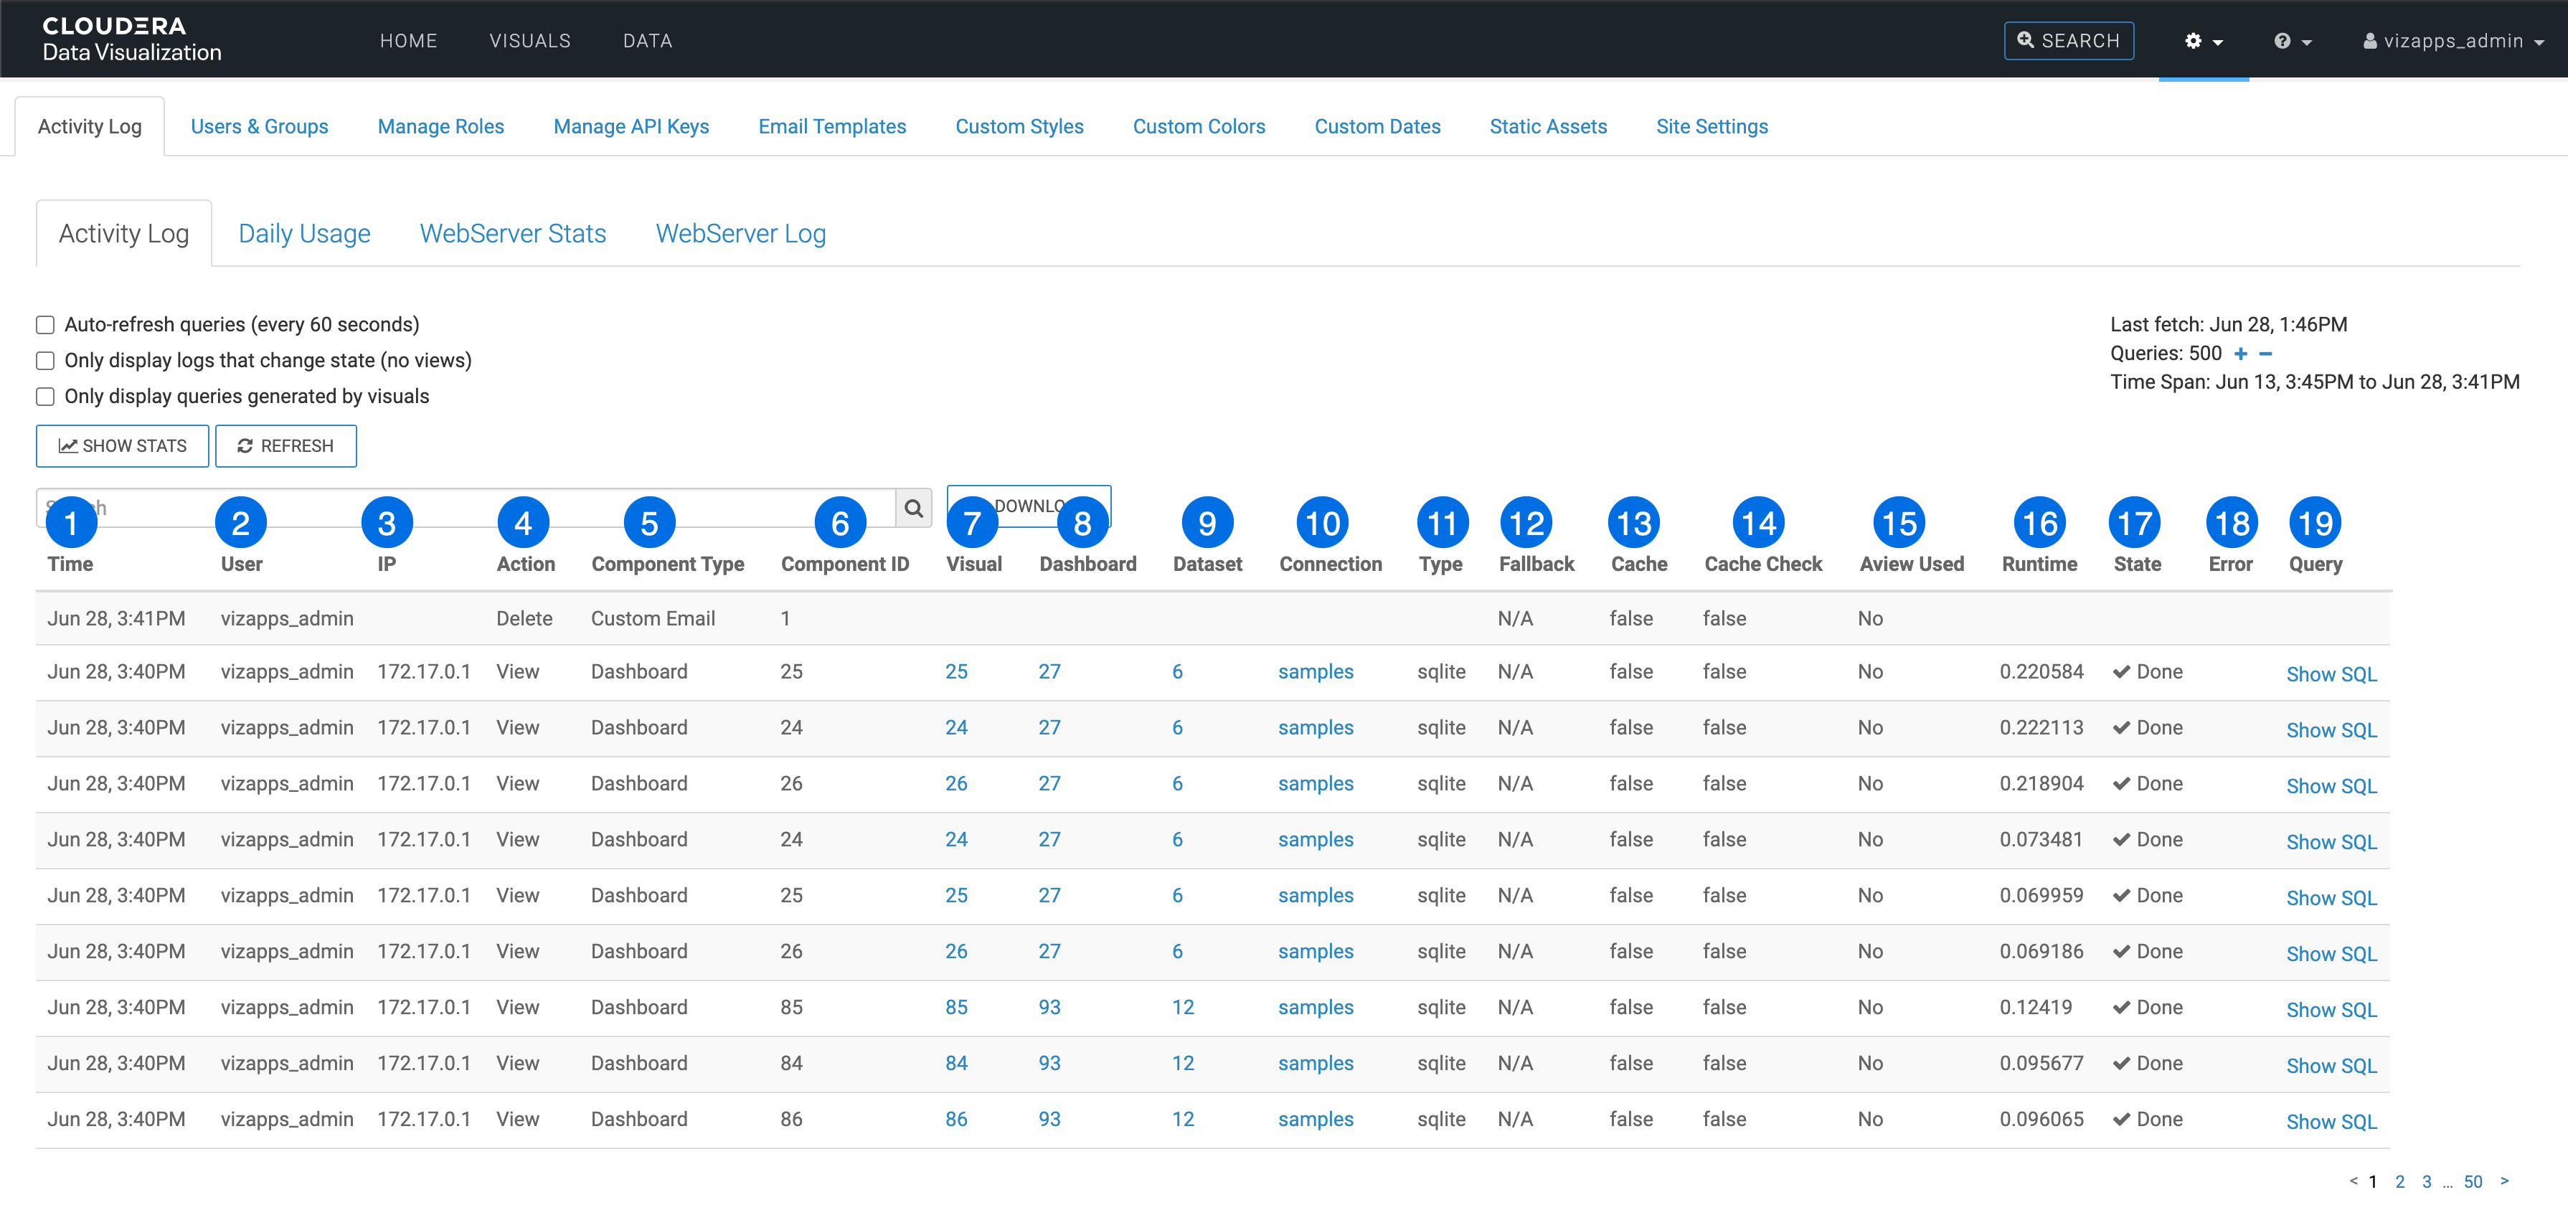Open the Users & Groups tab

[x=259, y=126]
